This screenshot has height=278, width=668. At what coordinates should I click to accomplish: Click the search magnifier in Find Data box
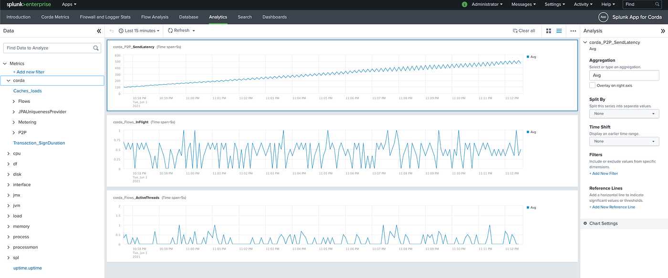[96, 48]
